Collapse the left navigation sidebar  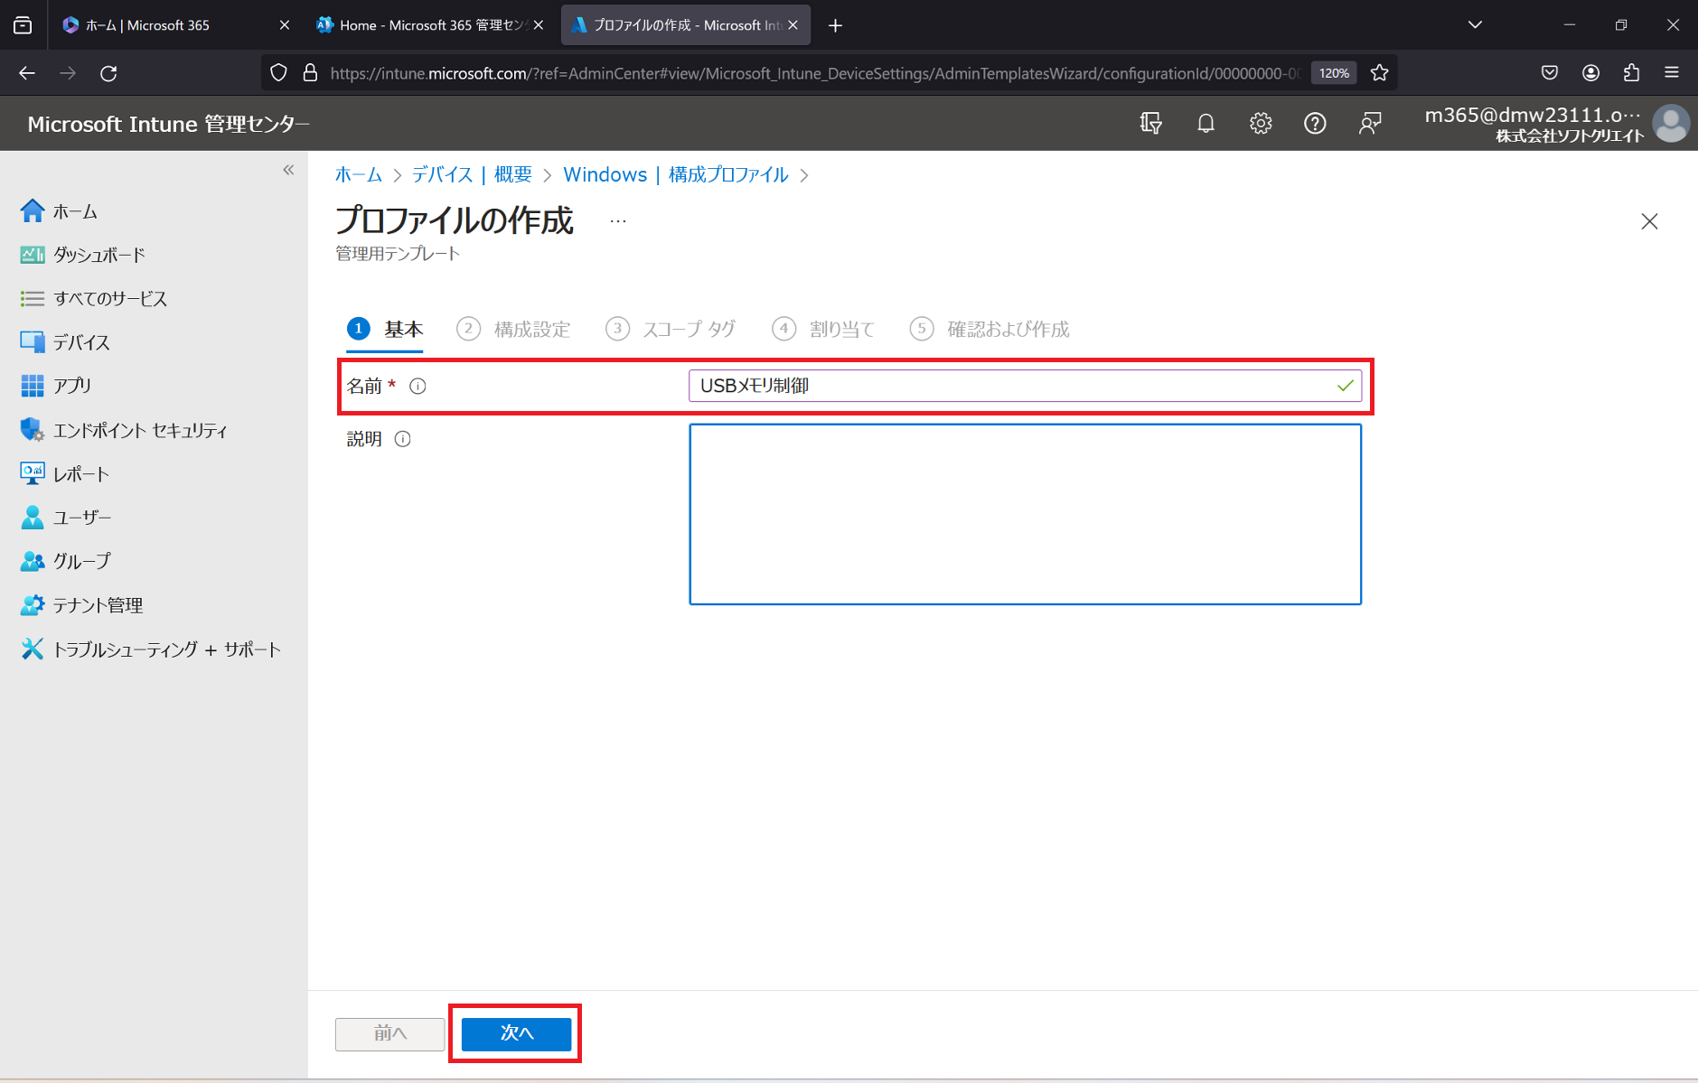coord(288,170)
